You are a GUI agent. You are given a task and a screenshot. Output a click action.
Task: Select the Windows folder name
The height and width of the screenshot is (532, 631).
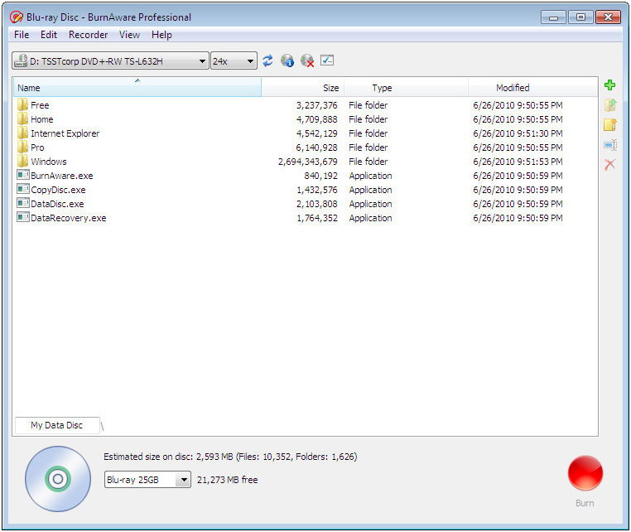point(49,162)
